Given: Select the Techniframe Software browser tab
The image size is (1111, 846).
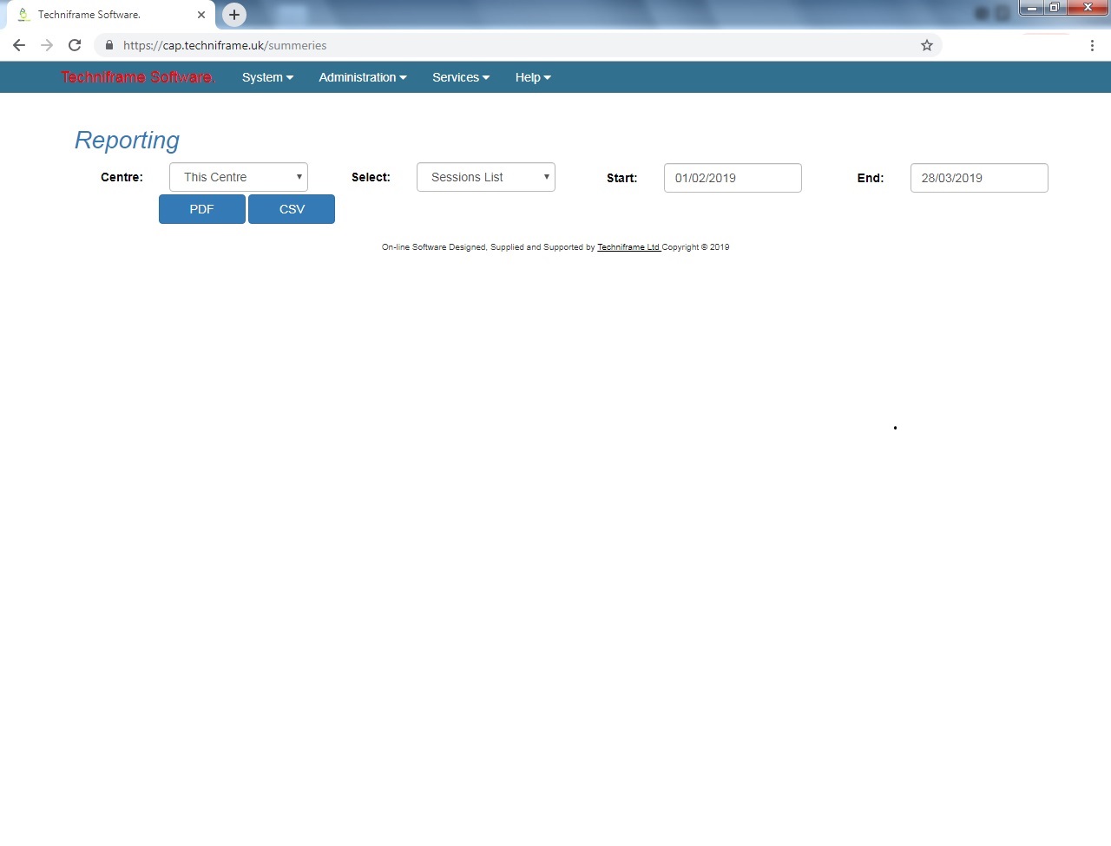Looking at the screenshot, I should (111, 15).
